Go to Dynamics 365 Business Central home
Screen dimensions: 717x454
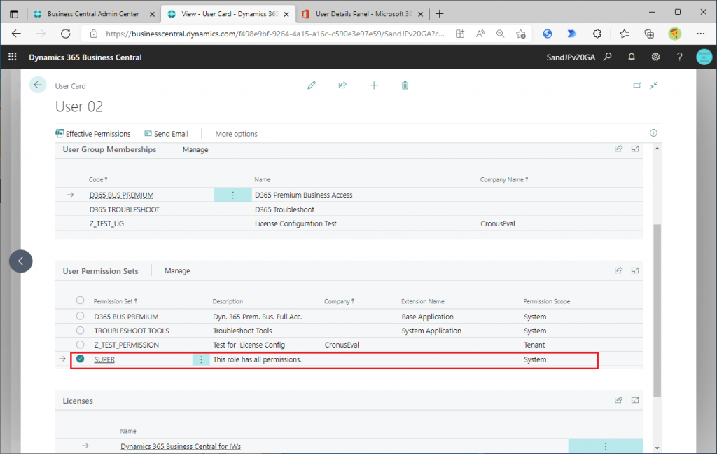click(85, 57)
